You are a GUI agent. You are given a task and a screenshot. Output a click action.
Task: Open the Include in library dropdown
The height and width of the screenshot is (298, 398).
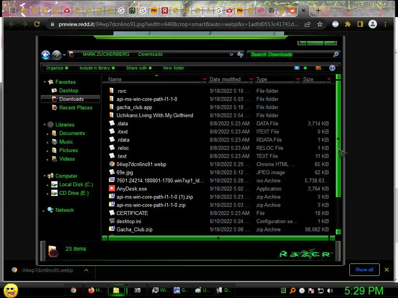click(97, 68)
